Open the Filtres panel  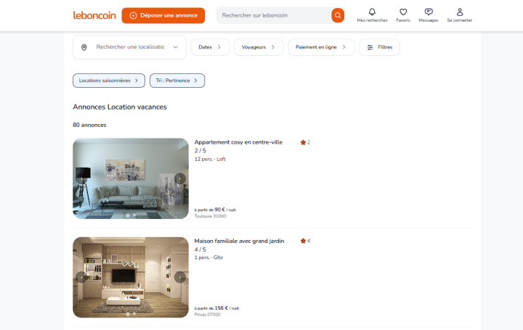pos(379,47)
